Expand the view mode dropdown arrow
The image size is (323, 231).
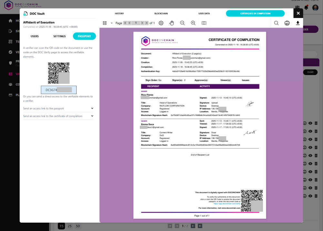[x=112, y=23]
